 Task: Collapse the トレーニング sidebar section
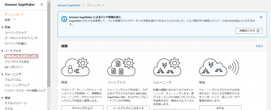point(2,74)
